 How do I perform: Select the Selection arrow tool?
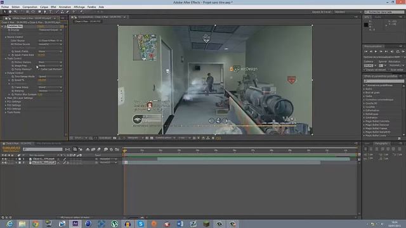[4, 11]
